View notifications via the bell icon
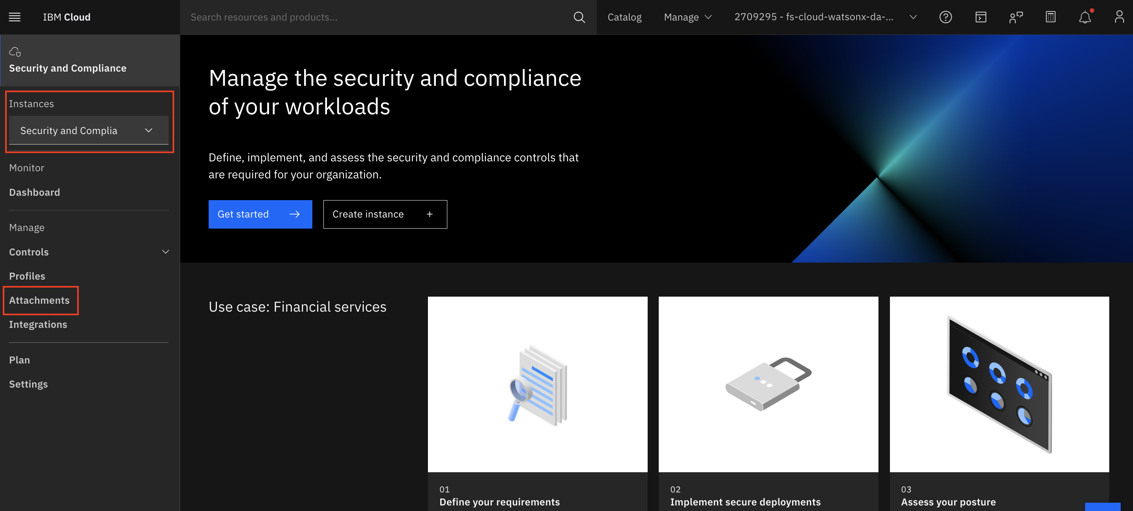 [x=1085, y=17]
